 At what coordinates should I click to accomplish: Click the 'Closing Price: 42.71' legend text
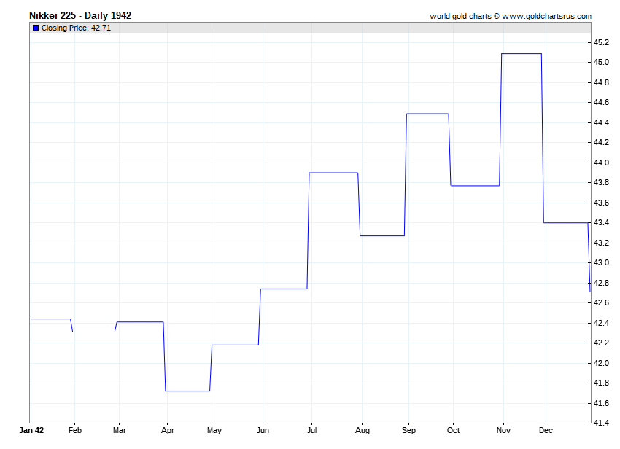(x=76, y=28)
